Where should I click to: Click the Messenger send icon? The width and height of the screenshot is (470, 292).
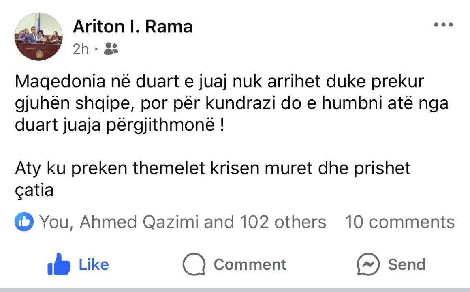click(368, 264)
